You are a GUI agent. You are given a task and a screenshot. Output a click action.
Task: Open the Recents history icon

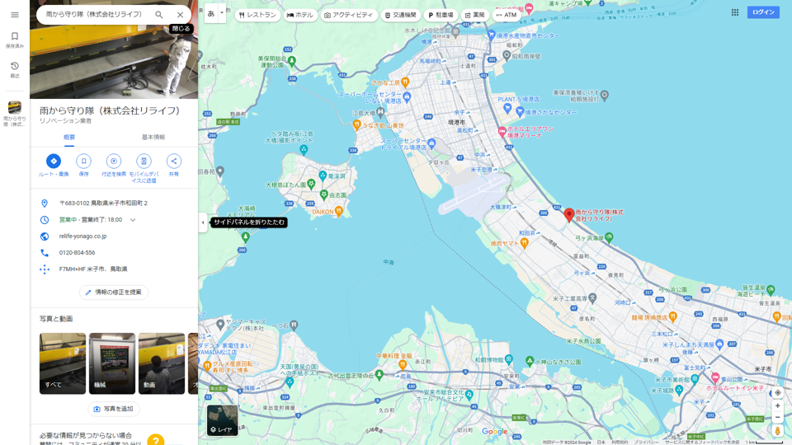tap(14, 69)
